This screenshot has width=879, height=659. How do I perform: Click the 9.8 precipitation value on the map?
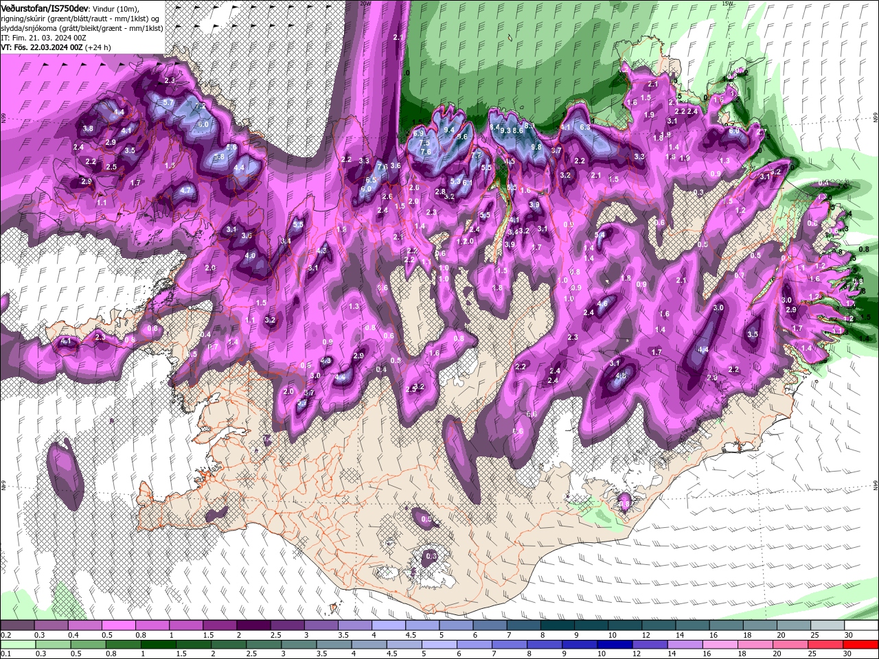(x=536, y=147)
